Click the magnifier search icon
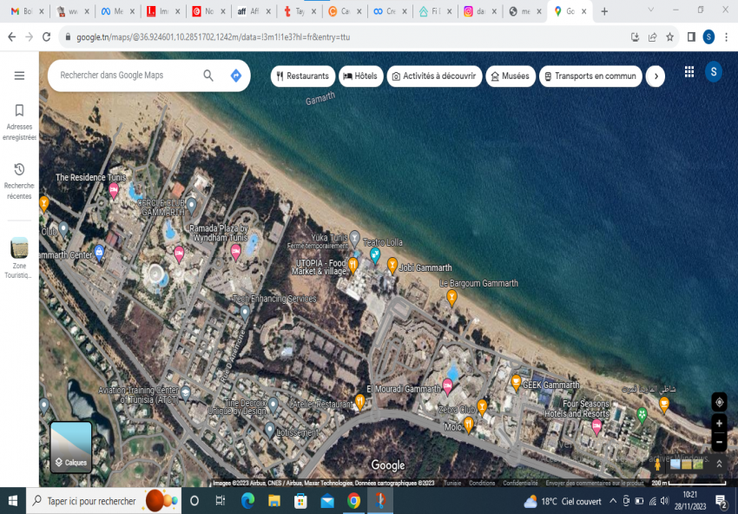738x514 pixels. [208, 76]
